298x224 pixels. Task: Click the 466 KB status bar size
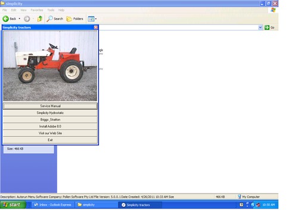220,197
